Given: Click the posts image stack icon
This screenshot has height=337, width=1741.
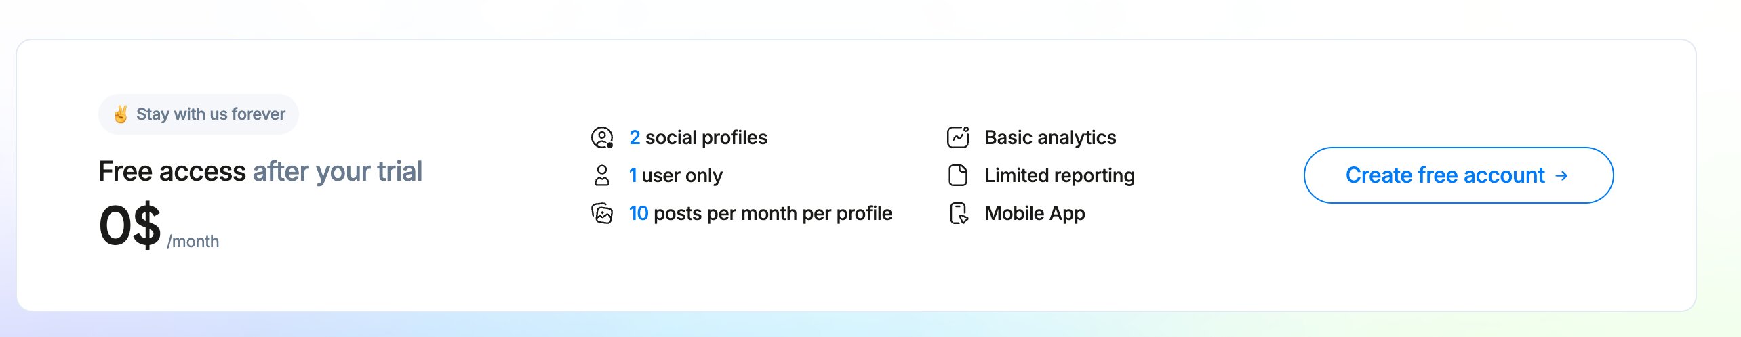Looking at the screenshot, I should [602, 213].
